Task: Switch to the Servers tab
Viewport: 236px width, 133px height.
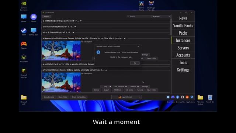Action: (183, 48)
